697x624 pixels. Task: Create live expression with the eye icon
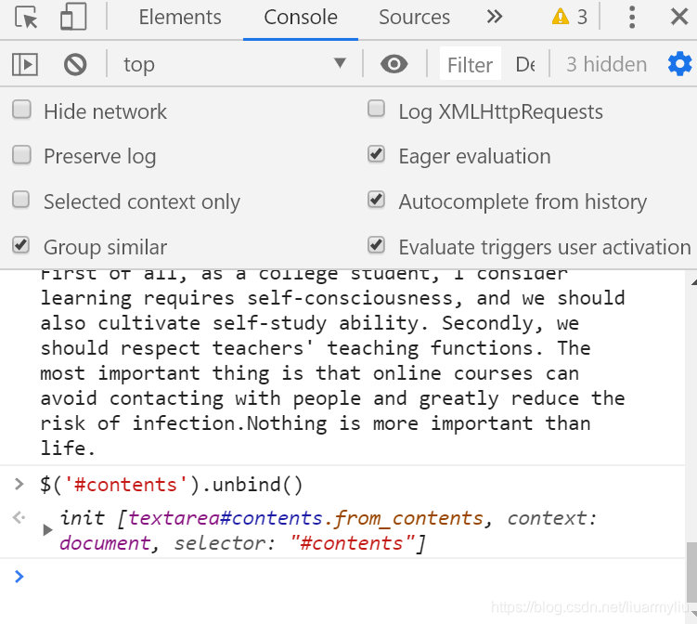click(x=394, y=64)
